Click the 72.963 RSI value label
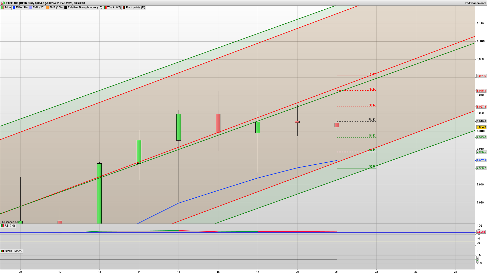Screen dimensions: 487x274 481,232
